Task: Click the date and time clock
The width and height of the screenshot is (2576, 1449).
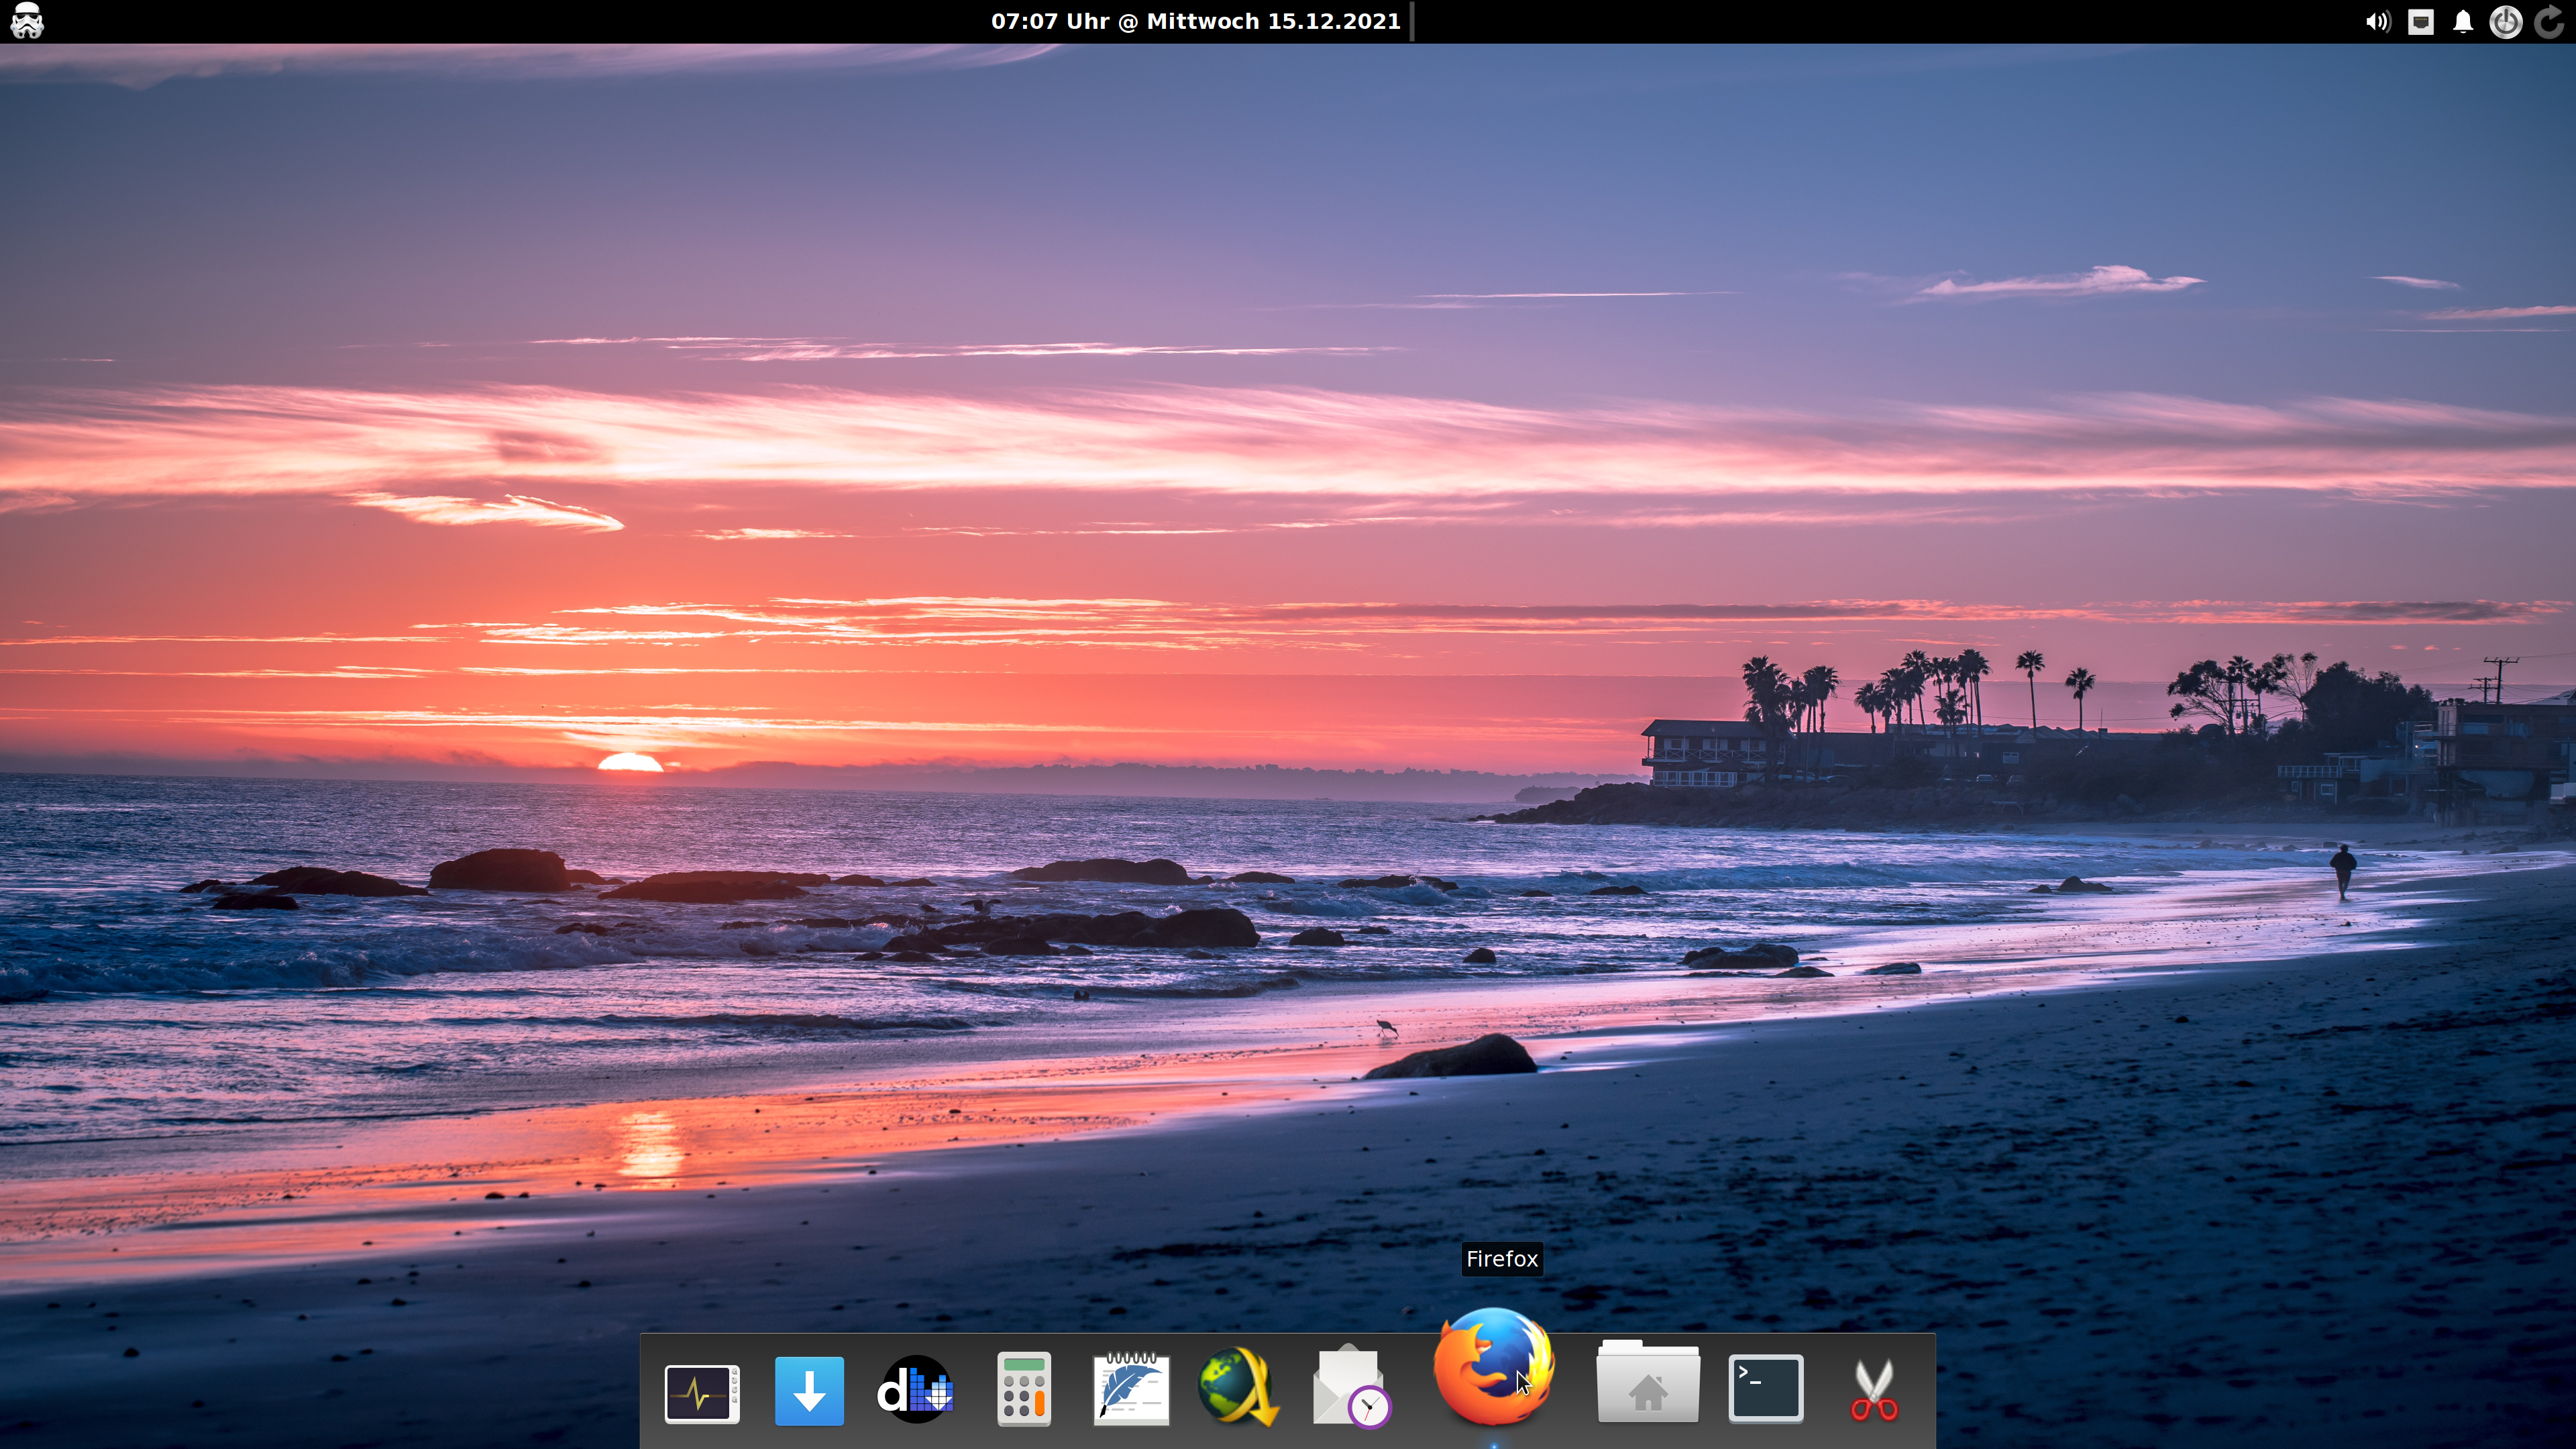Action: [1195, 21]
